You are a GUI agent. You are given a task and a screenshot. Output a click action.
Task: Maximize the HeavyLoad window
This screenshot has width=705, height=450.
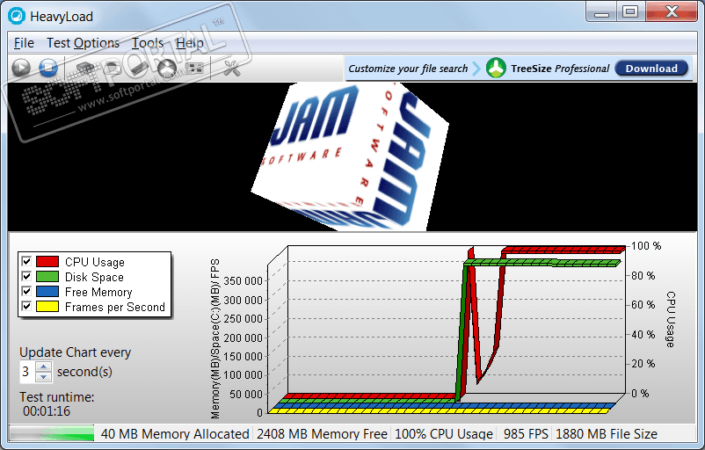pyautogui.click(x=630, y=12)
